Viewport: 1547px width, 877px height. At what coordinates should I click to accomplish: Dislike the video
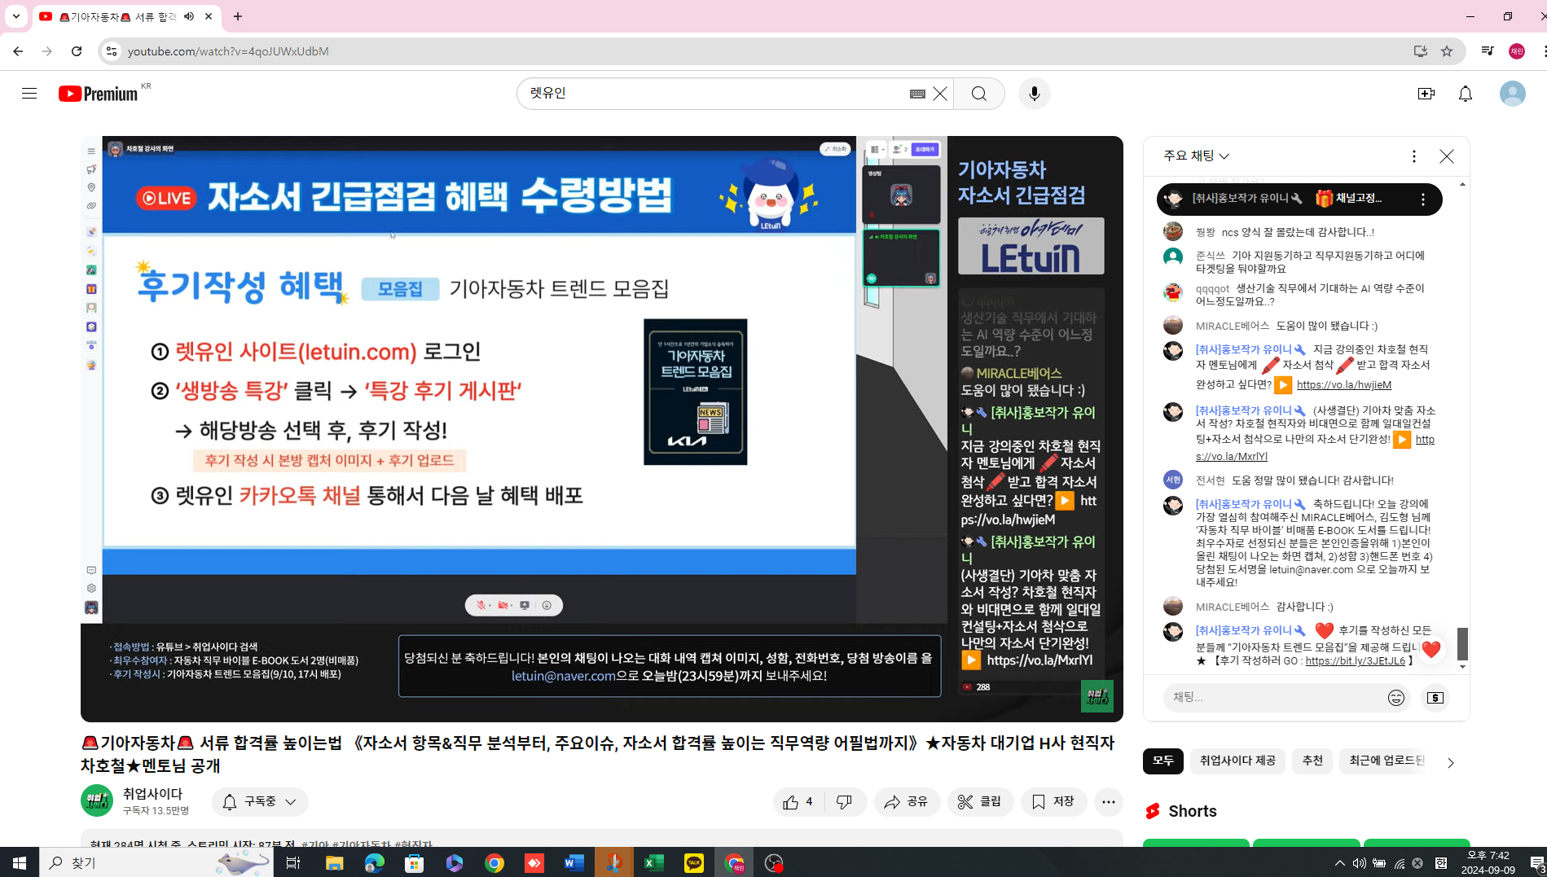[x=845, y=802]
